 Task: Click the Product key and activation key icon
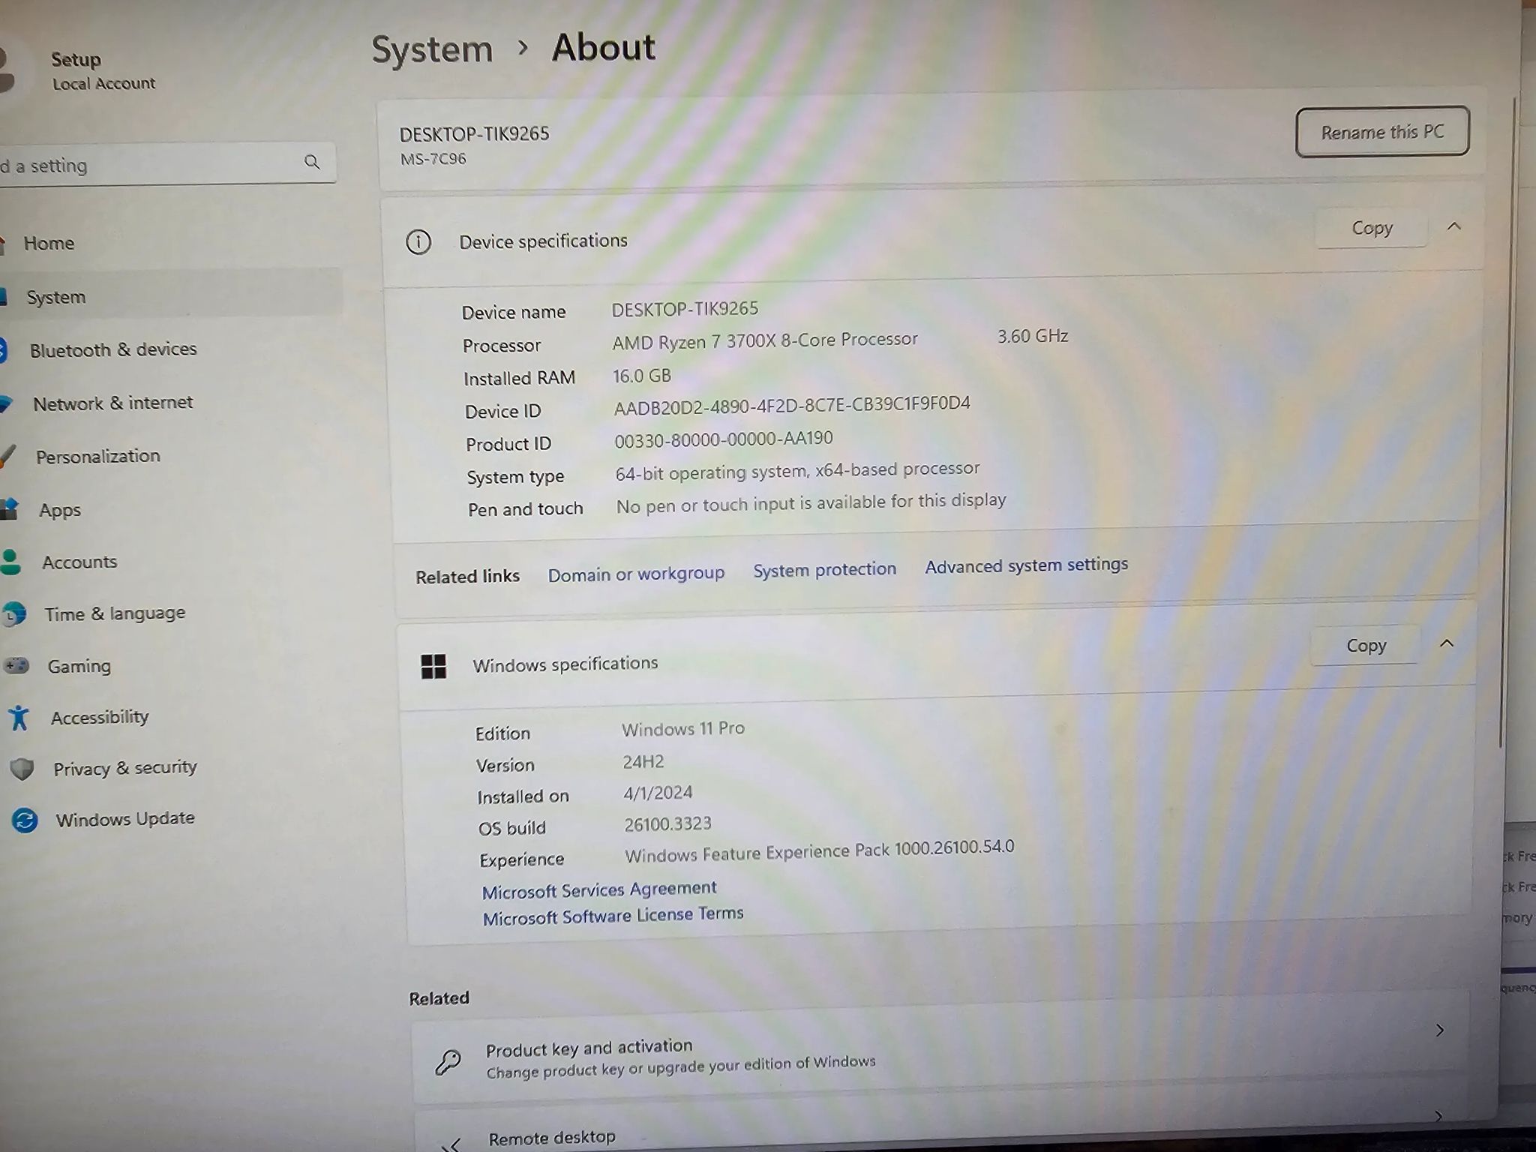coord(448,1062)
